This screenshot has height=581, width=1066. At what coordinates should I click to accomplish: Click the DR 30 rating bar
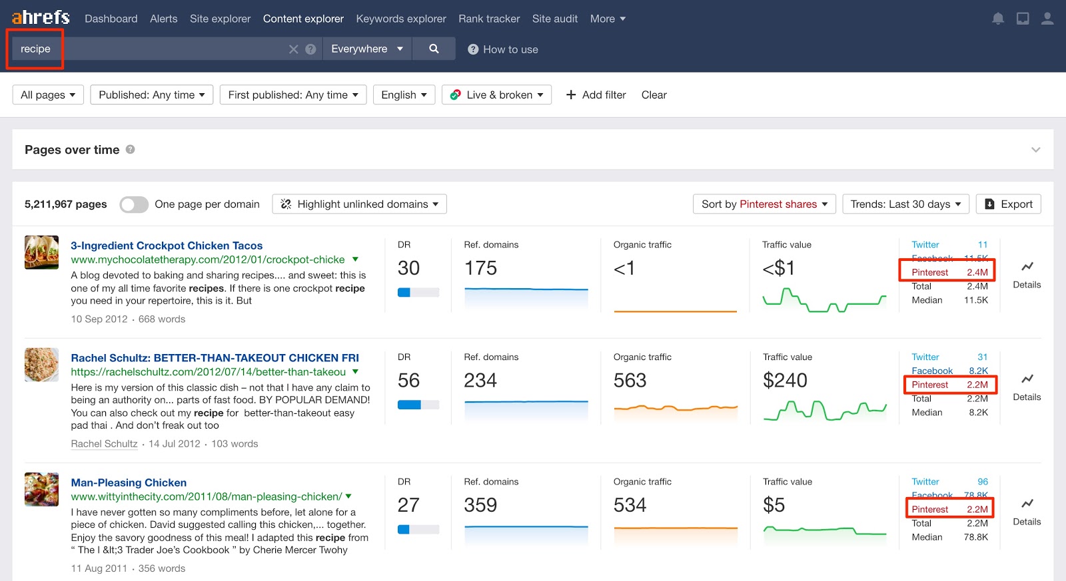click(x=418, y=292)
